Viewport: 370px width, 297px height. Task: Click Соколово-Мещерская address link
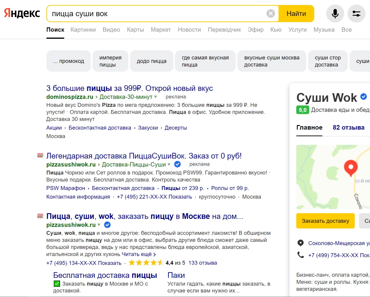tap(339, 243)
